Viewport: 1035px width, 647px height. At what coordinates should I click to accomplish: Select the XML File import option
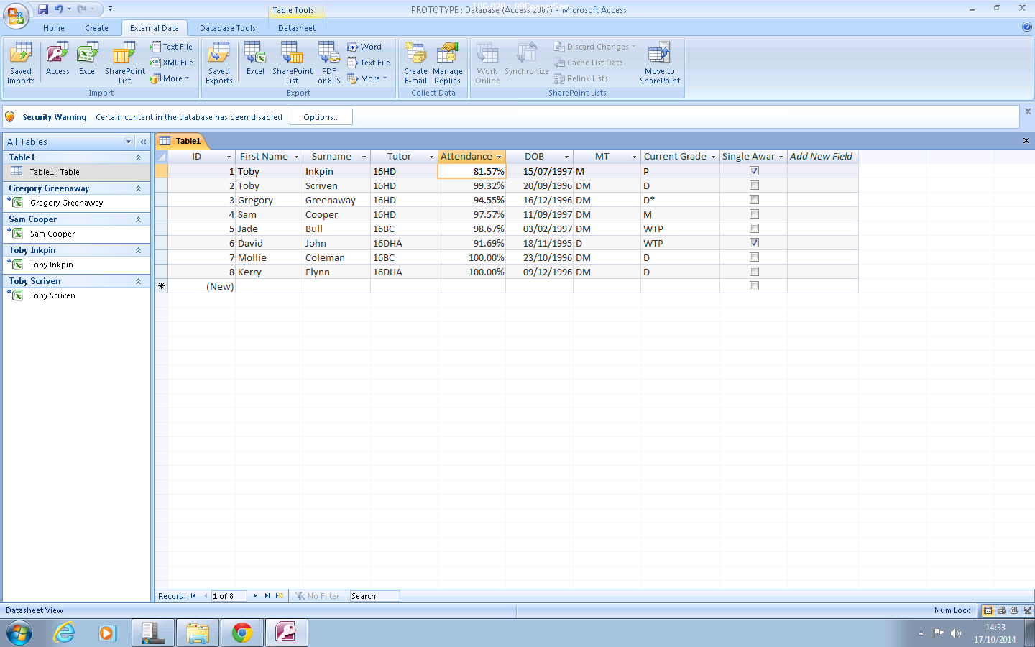tap(171, 63)
